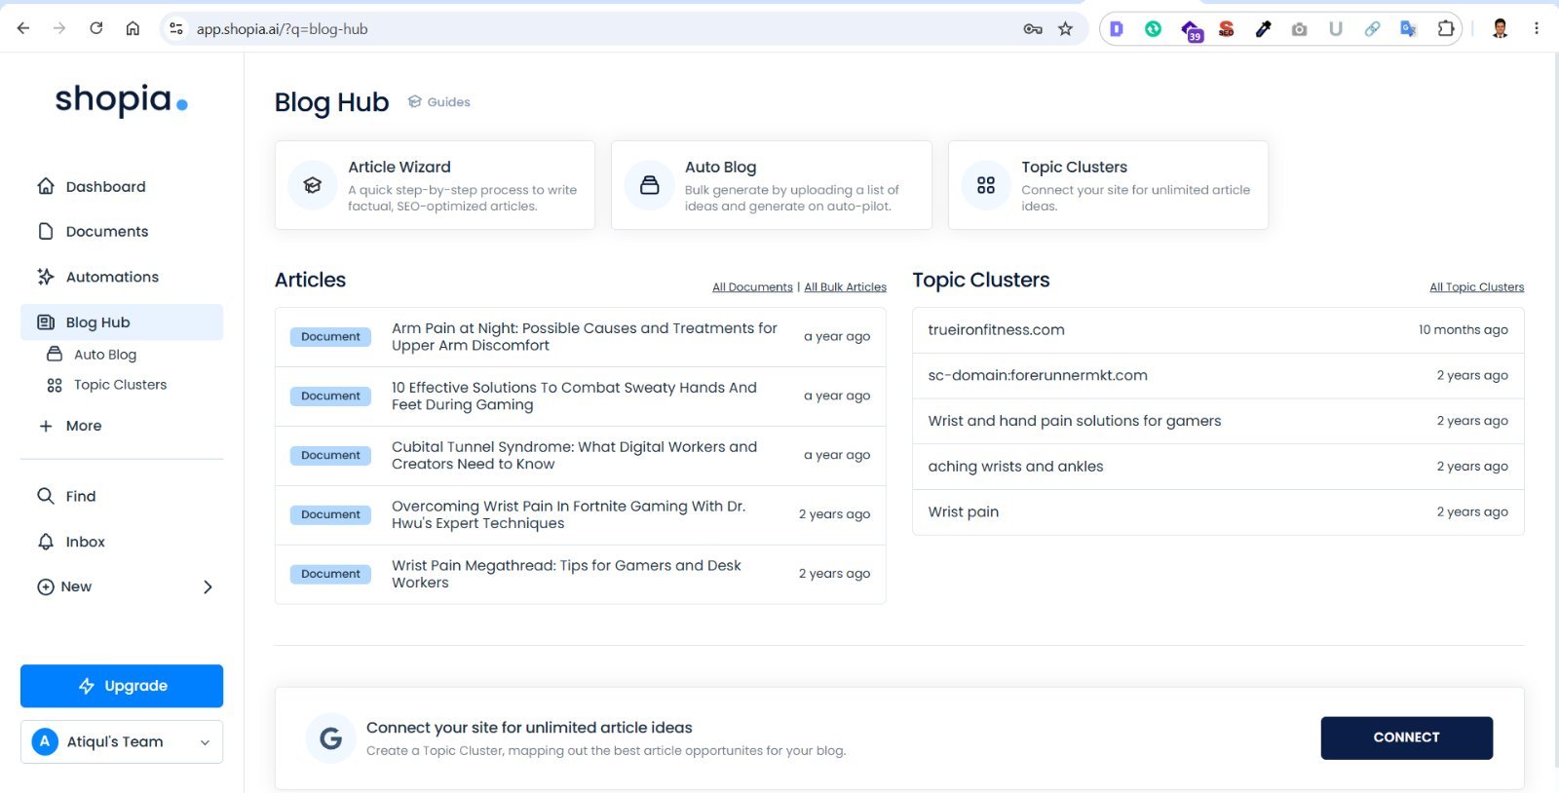Screen dimensions: 1559x793
Task: Go to browser home page
Action: pos(133,28)
